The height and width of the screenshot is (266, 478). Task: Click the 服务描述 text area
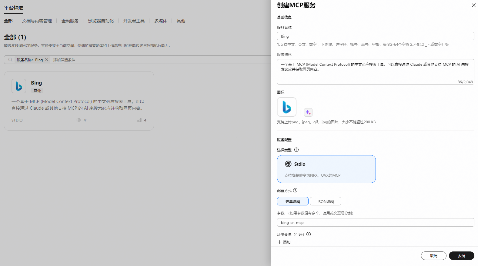click(376, 72)
